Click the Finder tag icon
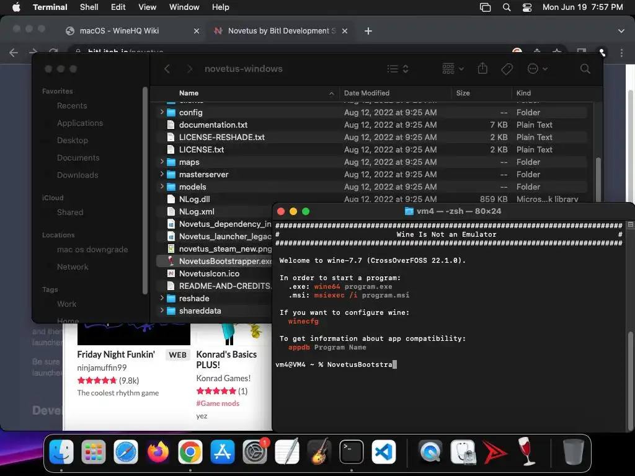The height and width of the screenshot is (476, 635). (507, 69)
